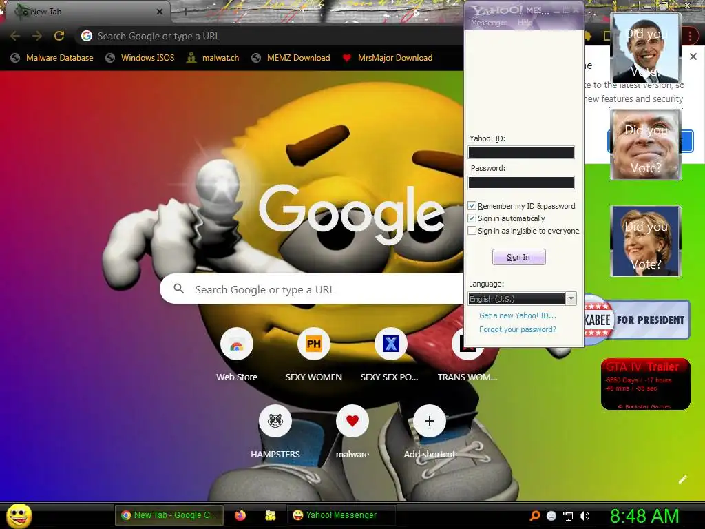705x529 pixels.
Task: Open Messenger menu in Yahoo! Messenger
Action: (488, 23)
